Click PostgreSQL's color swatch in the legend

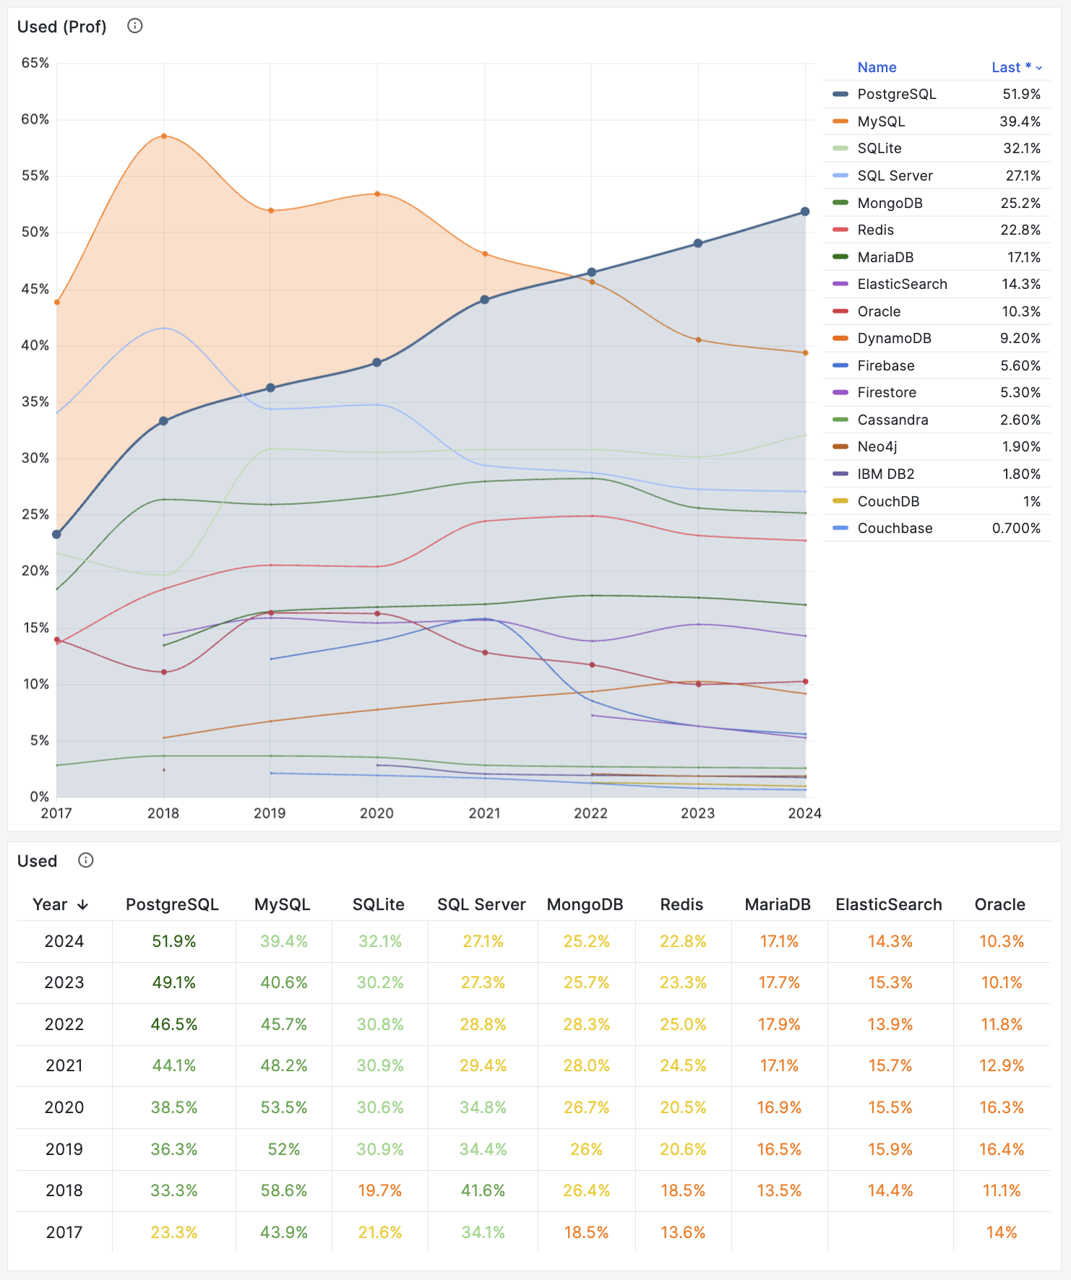pos(840,94)
